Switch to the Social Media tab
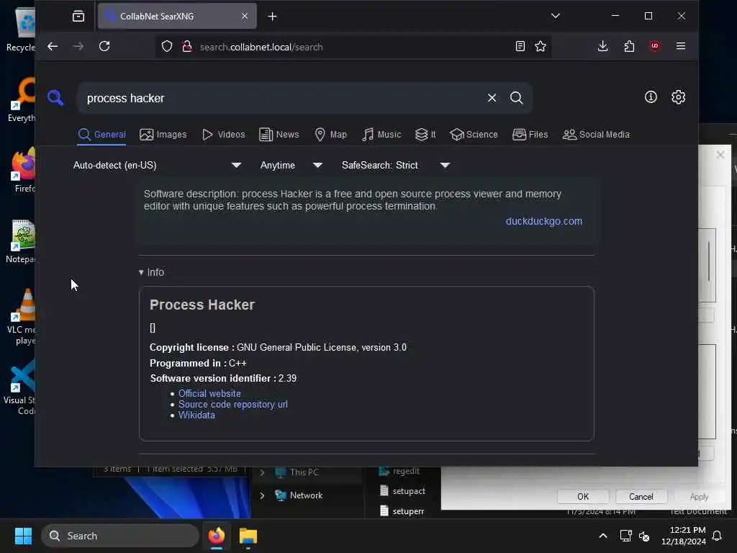 pyautogui.click(x=595, y=135)
